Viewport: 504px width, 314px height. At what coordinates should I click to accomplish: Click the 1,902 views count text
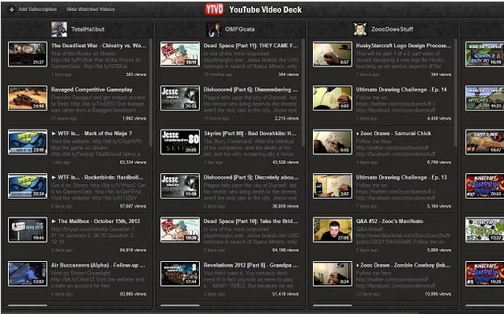(x=134, y=119)
